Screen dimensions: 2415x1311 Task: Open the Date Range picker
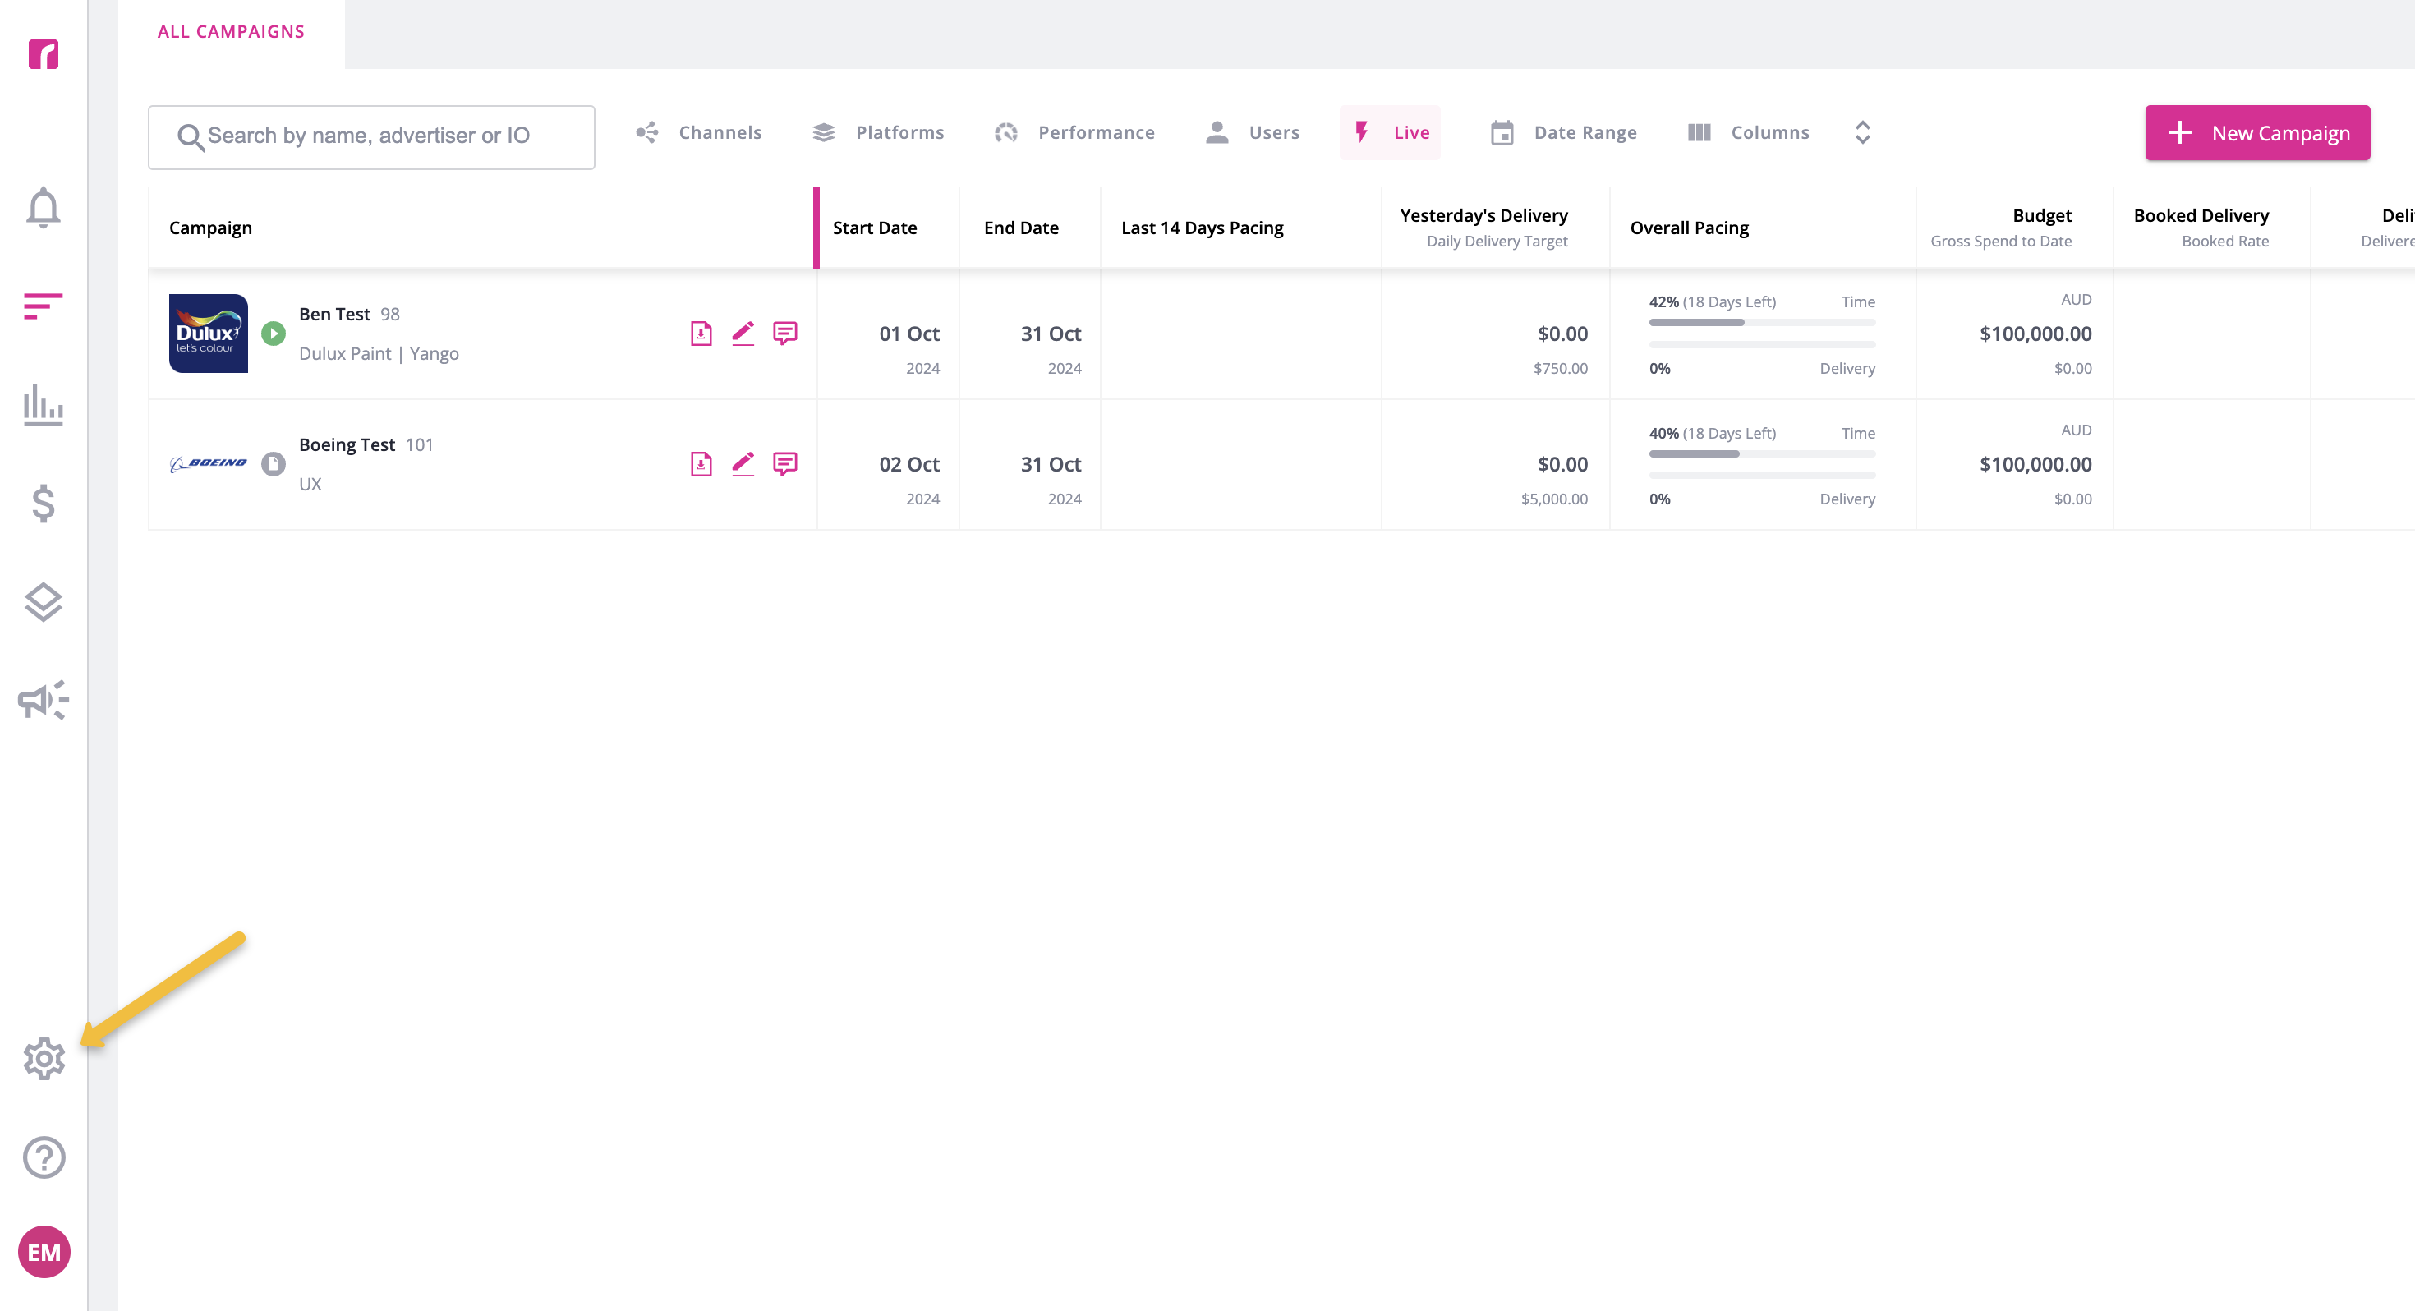[x=1563, y=132]
